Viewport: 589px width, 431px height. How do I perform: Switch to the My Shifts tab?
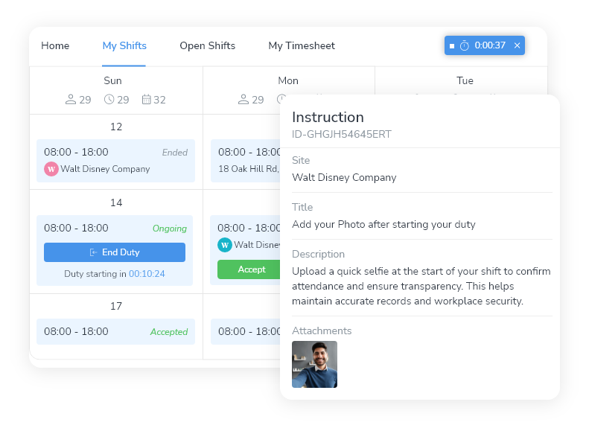[124, 46]
